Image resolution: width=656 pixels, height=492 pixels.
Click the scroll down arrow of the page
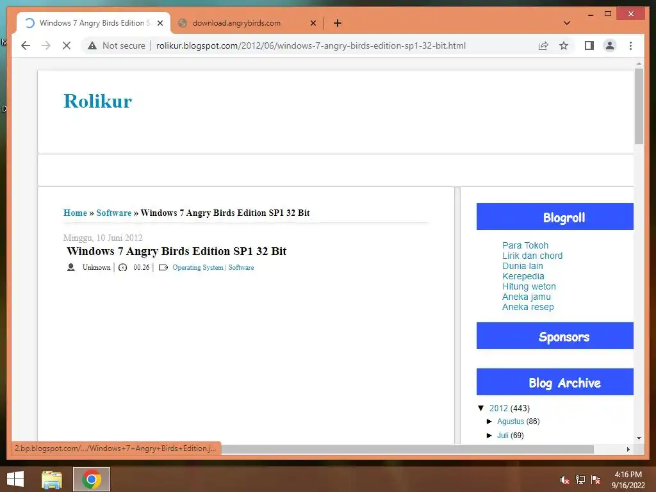[639, 438]
